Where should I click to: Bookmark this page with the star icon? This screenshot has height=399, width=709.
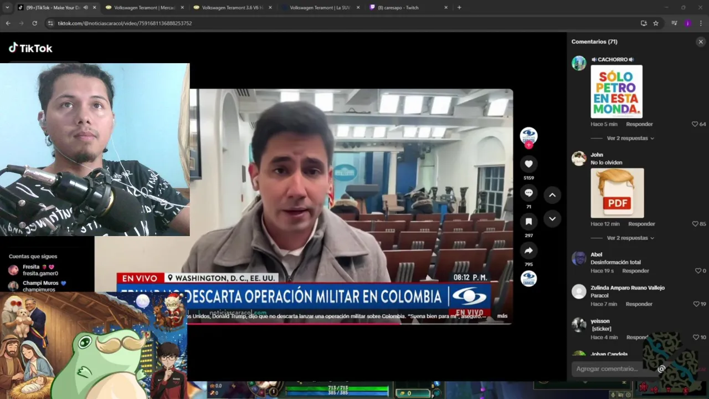tap(656, 23)
